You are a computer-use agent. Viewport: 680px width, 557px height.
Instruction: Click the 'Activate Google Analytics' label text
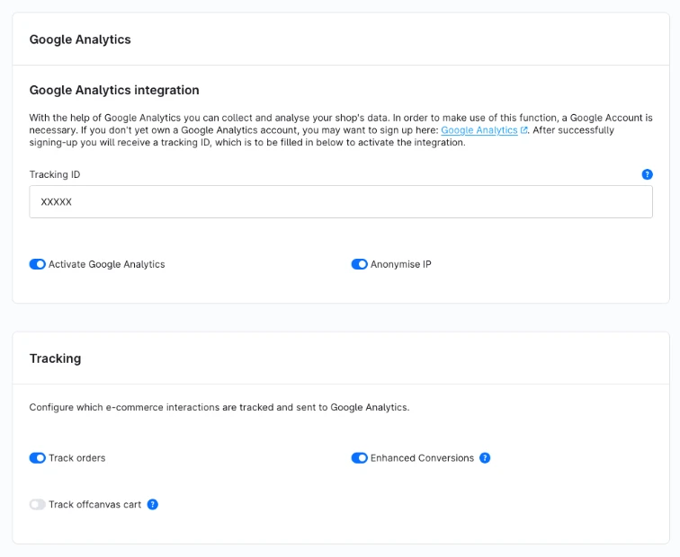tap(107, 264)
